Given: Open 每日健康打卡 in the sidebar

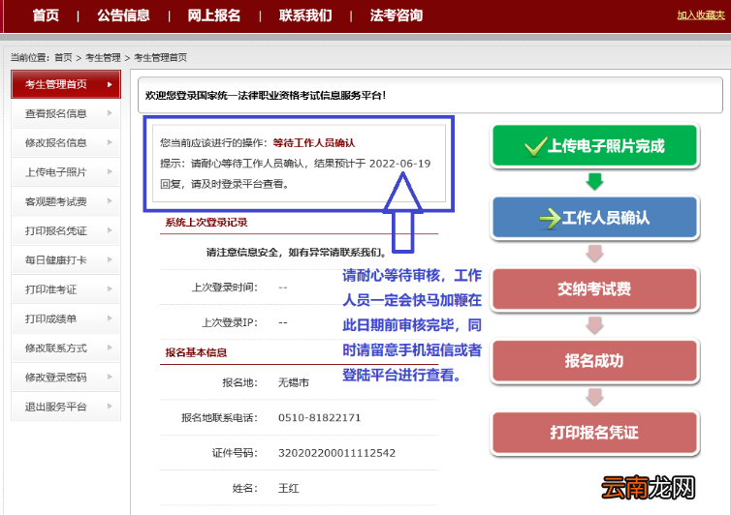Looking at the screenshot, I should coord(66,259).
